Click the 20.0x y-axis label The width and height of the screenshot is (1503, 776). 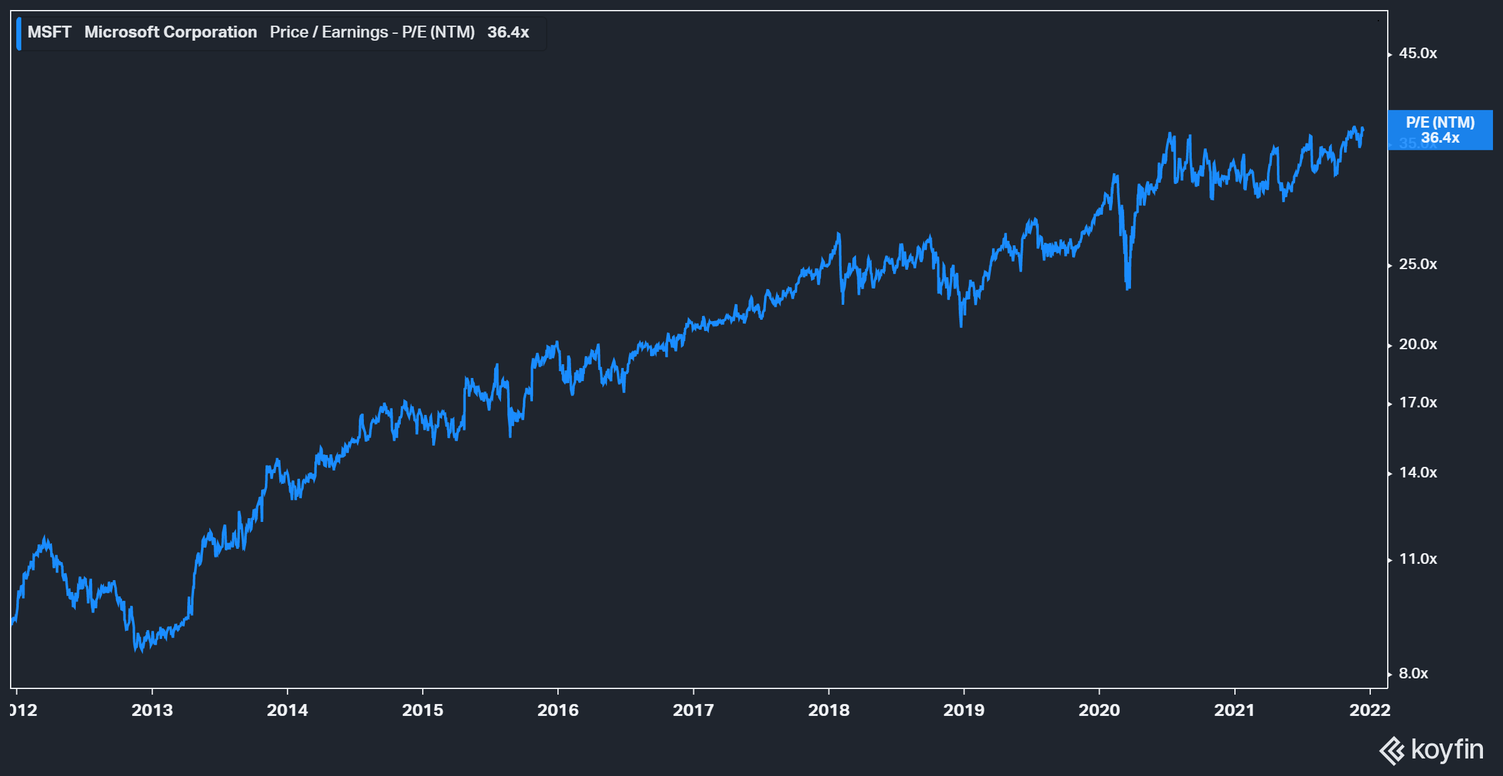[1418, 345]
